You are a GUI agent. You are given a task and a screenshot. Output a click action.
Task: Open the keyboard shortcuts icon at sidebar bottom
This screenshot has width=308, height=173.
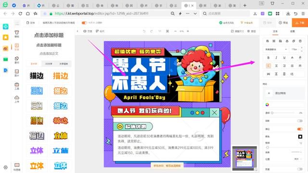coord(17,167)
